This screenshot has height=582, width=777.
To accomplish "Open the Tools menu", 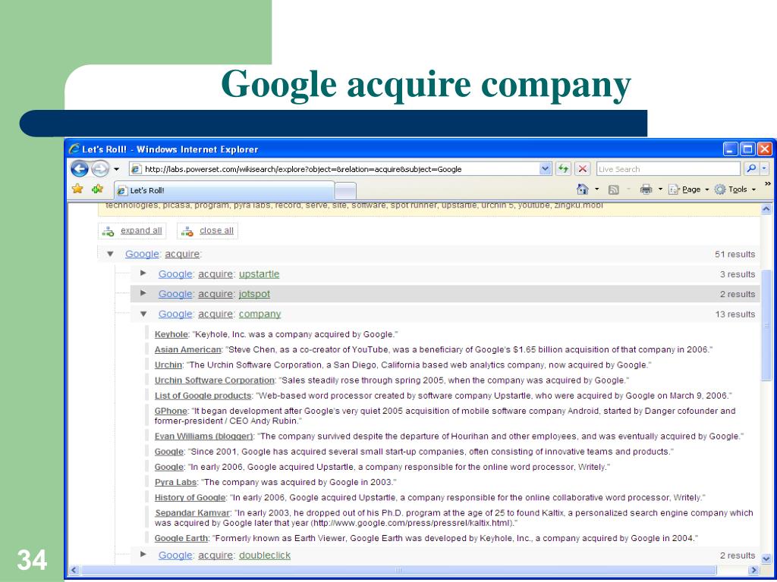I will point(735,189).
